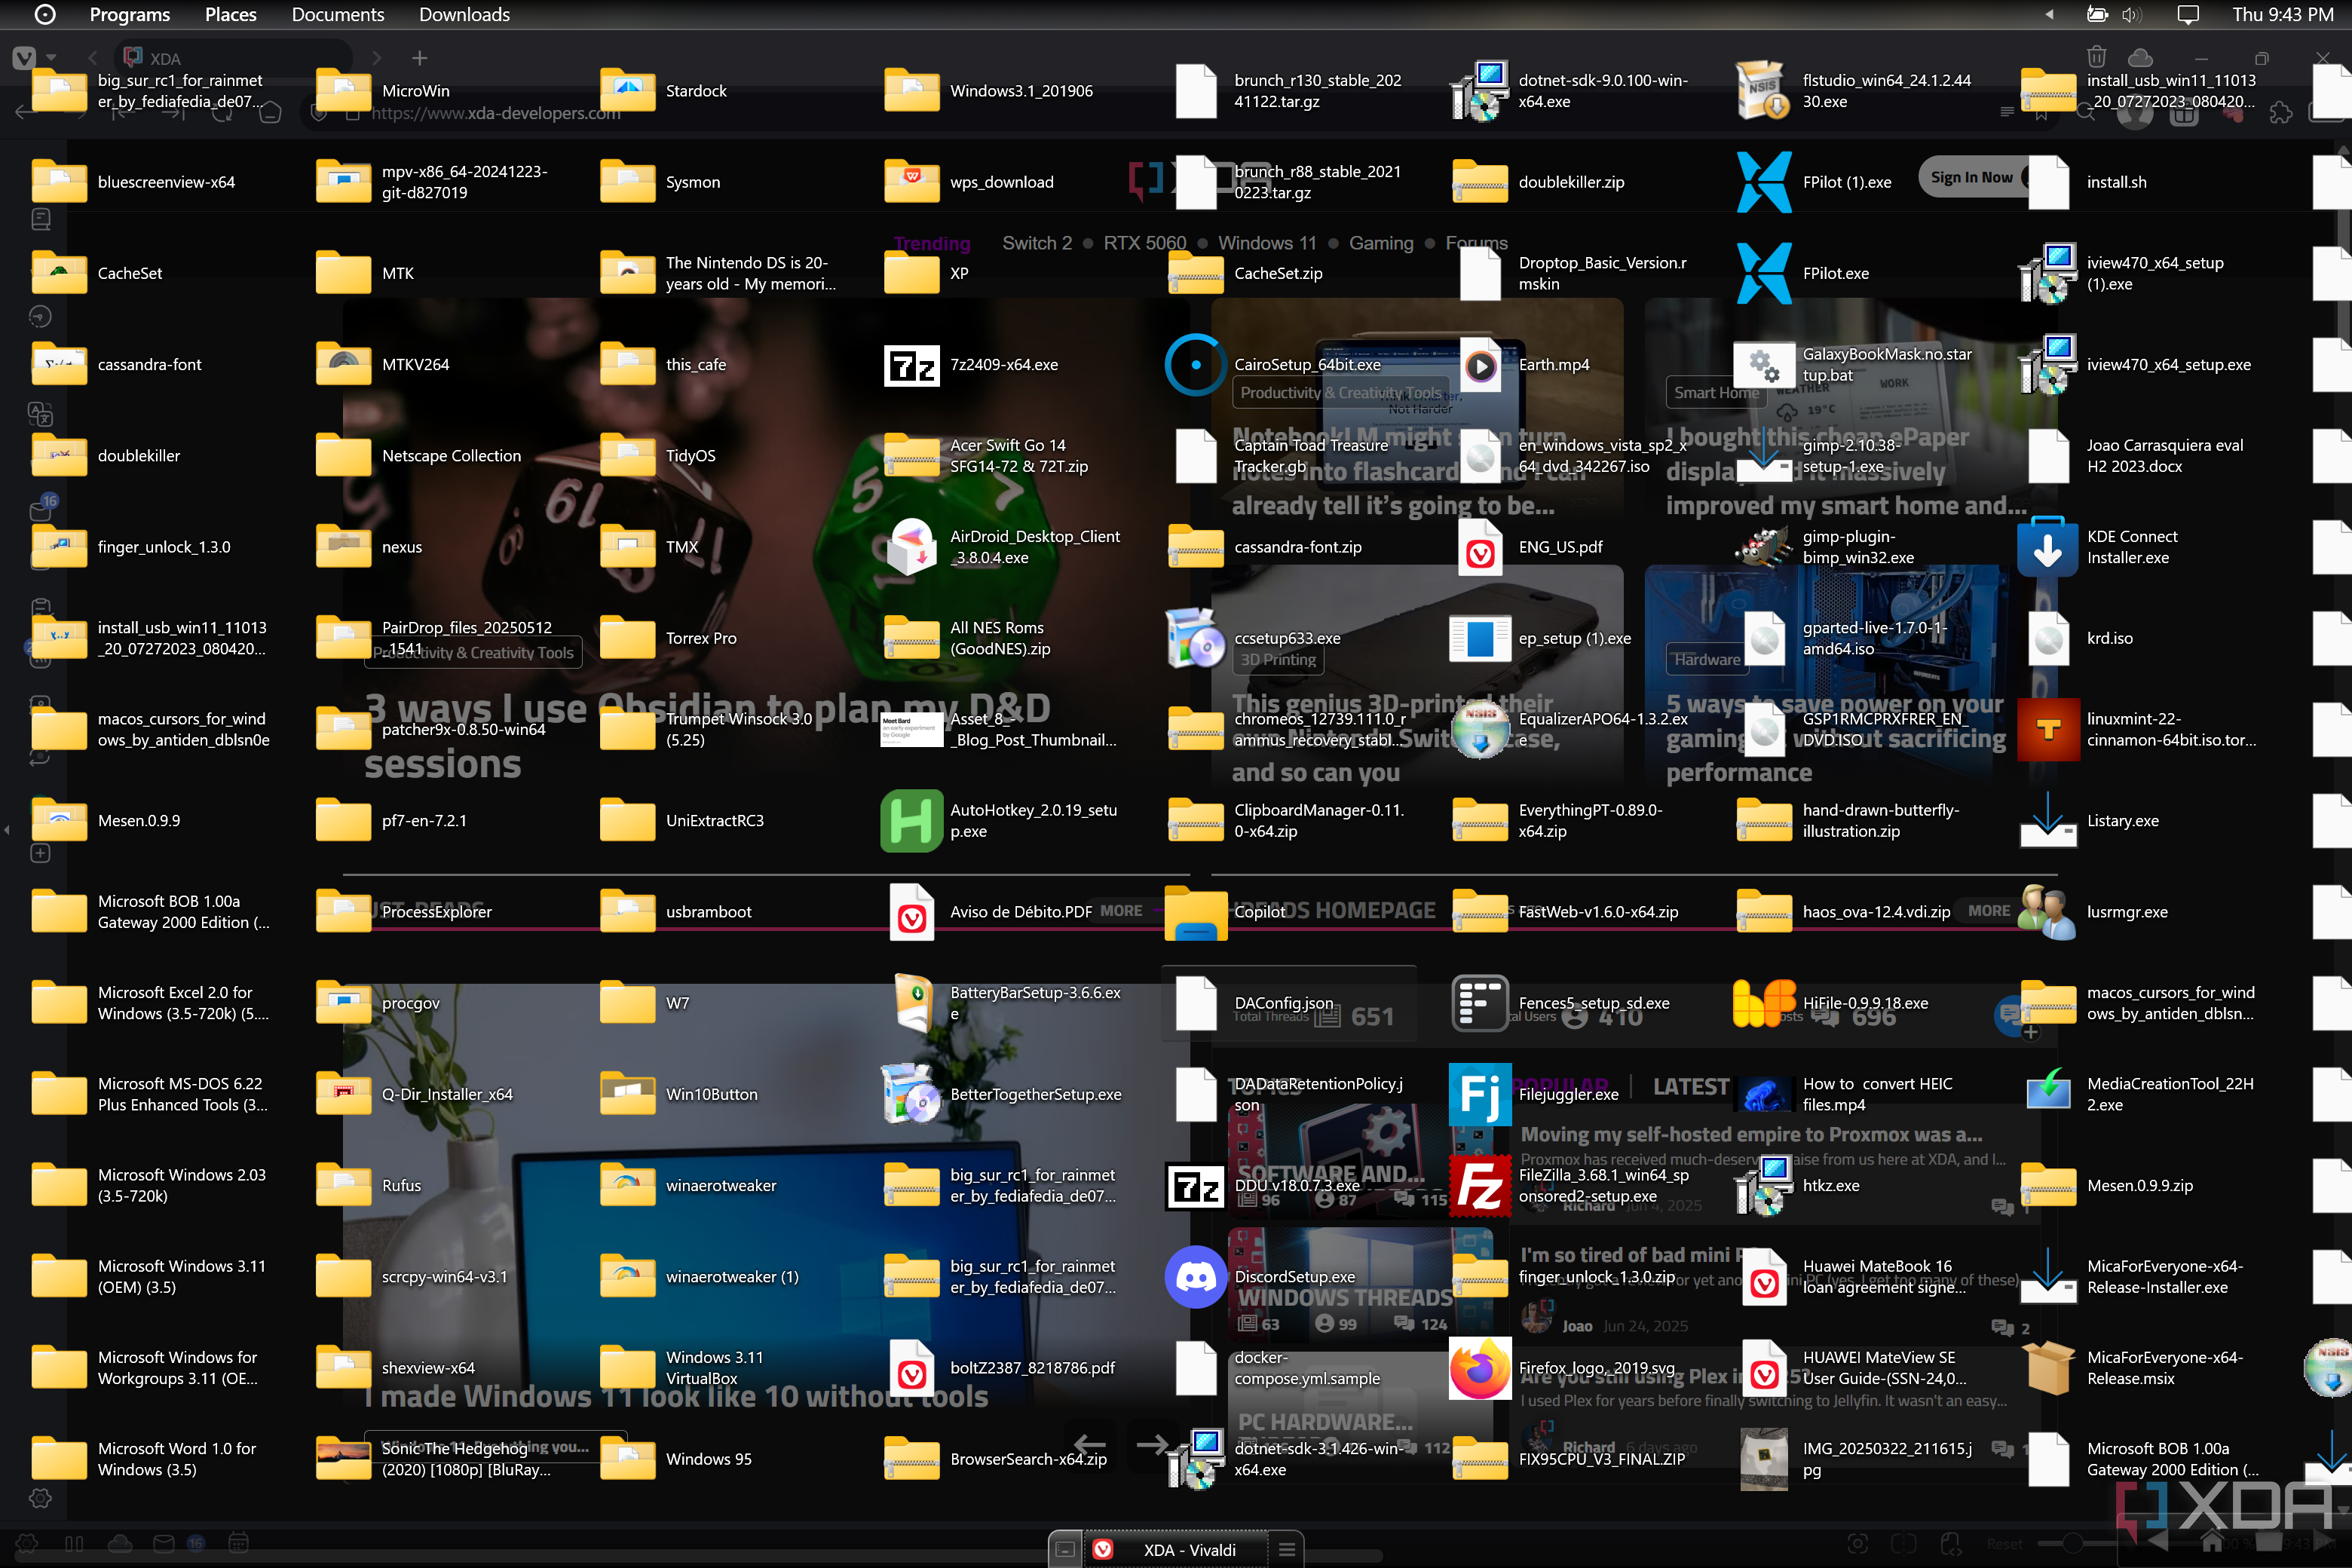
Task: Switch to XDA - Vivaldi taskbar entry
Action: (1177, 1549)
